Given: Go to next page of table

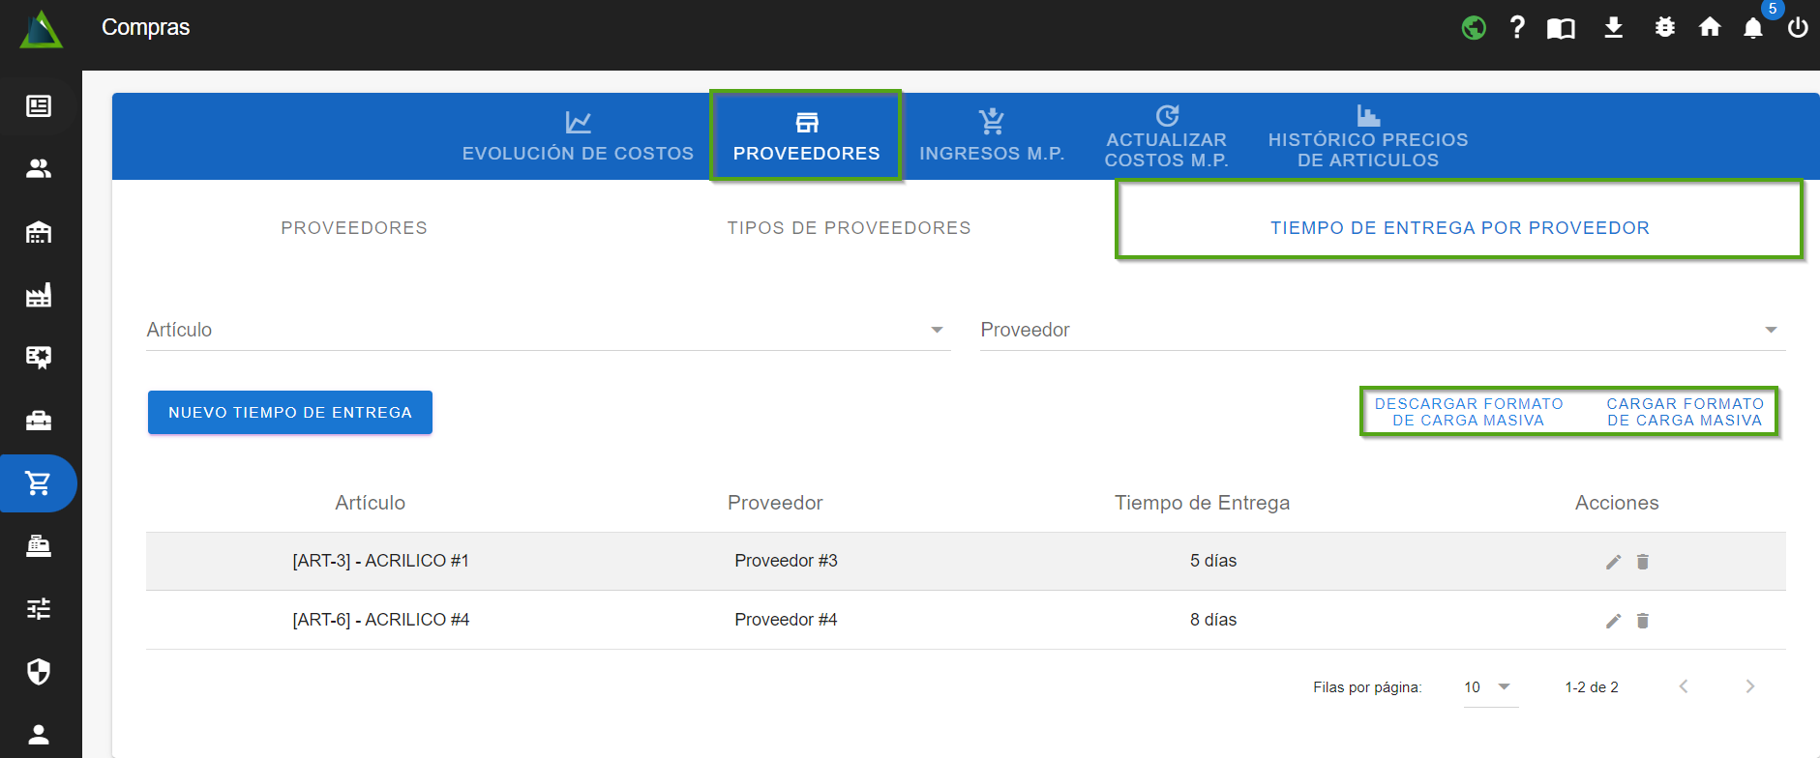Looking at the screenshot, I should (1749, 686).
